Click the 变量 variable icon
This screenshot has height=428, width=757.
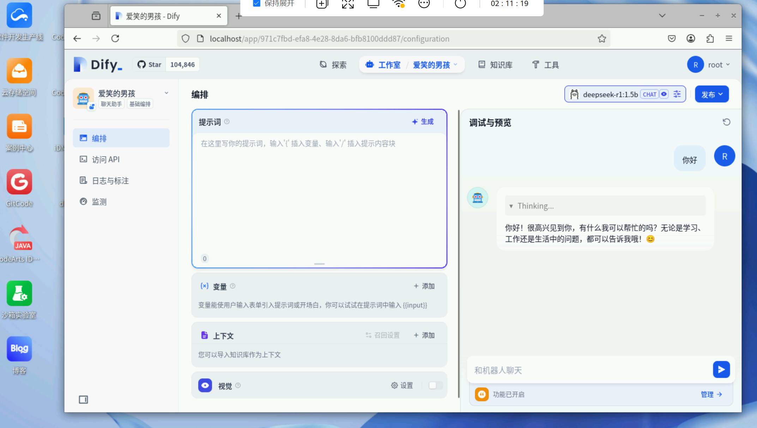(x=204, y=286)
